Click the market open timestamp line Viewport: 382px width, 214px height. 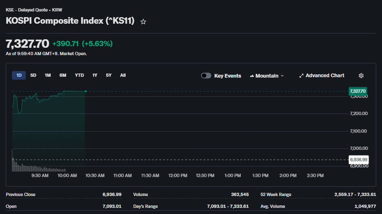coord(46,53)
